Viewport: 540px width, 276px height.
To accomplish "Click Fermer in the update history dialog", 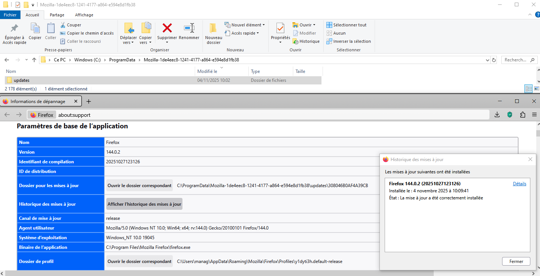I will tap(516, 261).
